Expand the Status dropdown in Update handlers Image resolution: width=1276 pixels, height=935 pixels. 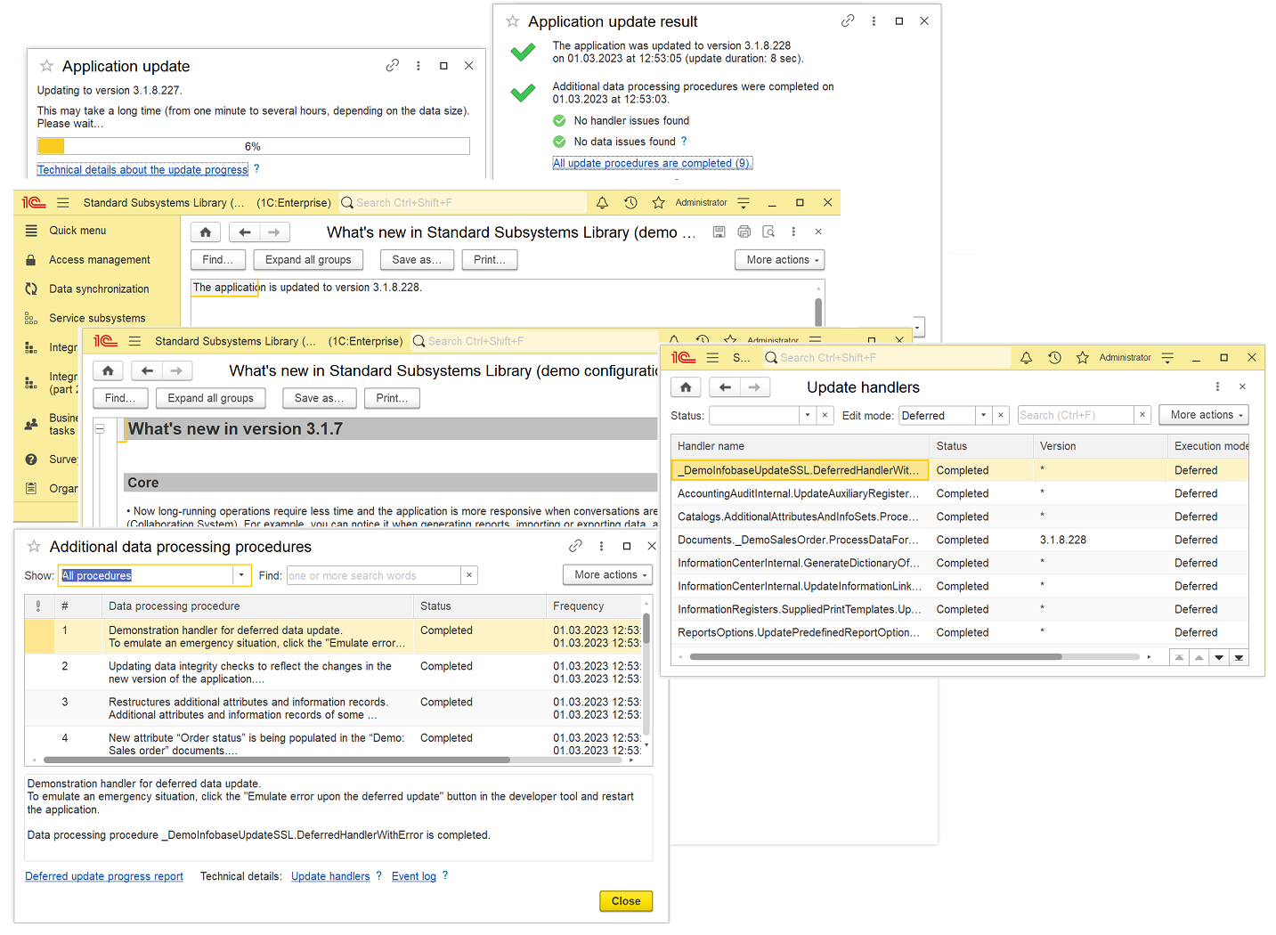click(x=807, y=415)
